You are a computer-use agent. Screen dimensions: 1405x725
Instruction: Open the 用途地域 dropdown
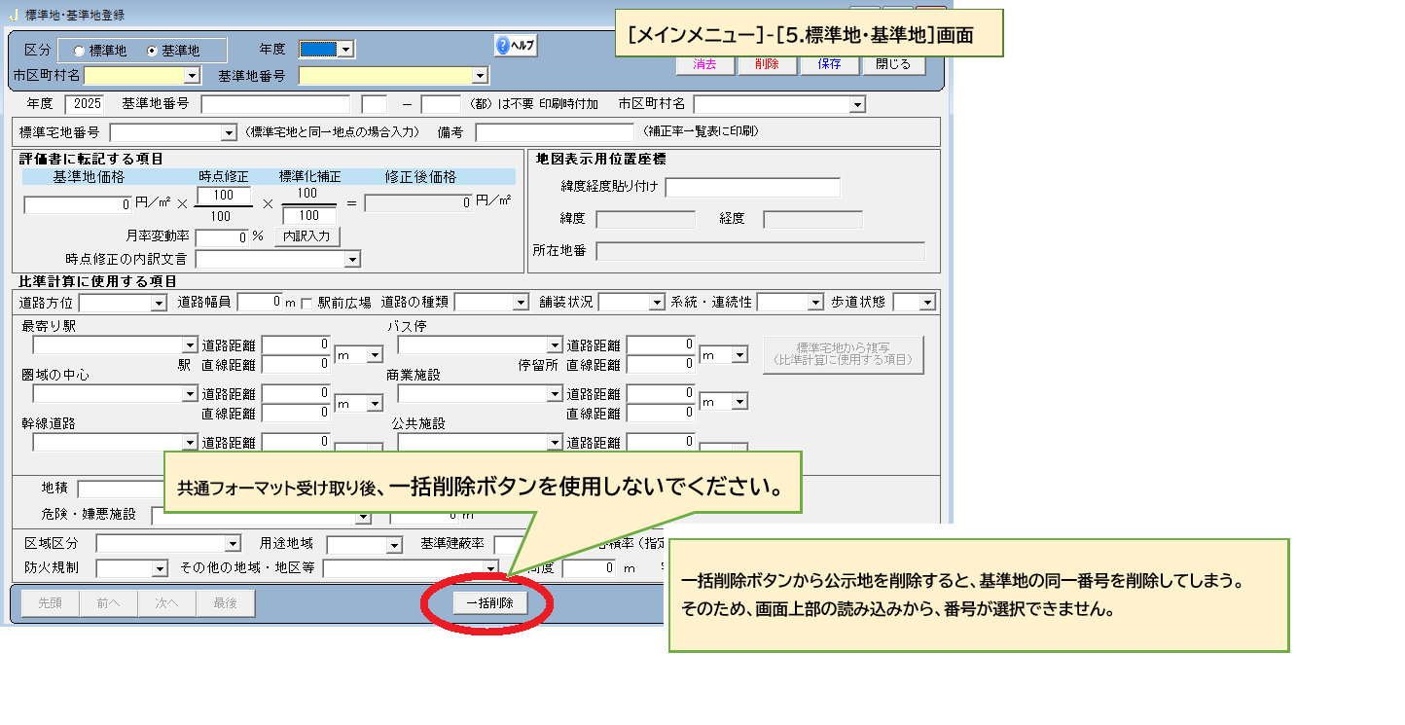pyautogui.click(x=393, y=544)
